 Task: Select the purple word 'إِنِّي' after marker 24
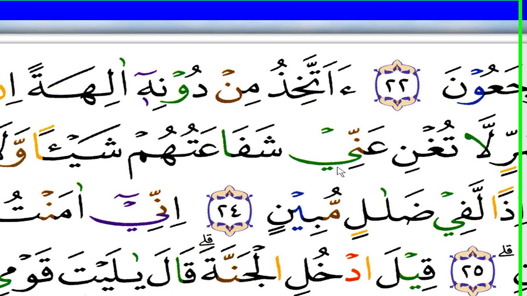click(x=136, y=210)
